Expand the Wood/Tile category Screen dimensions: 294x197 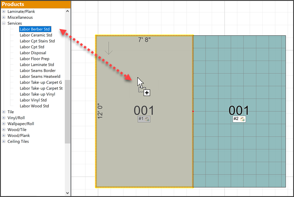(x=4, y=130)
